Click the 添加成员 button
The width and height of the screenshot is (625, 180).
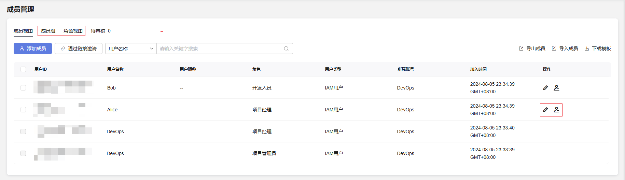click(33, 49)
